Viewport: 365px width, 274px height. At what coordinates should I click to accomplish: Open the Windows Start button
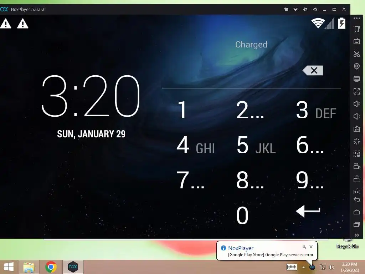coord(9,267)
